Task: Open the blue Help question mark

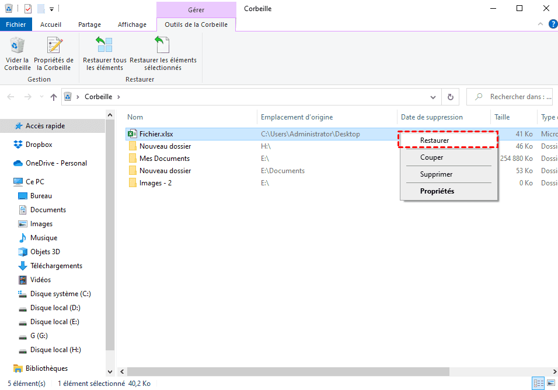Action: click(553, 24)
